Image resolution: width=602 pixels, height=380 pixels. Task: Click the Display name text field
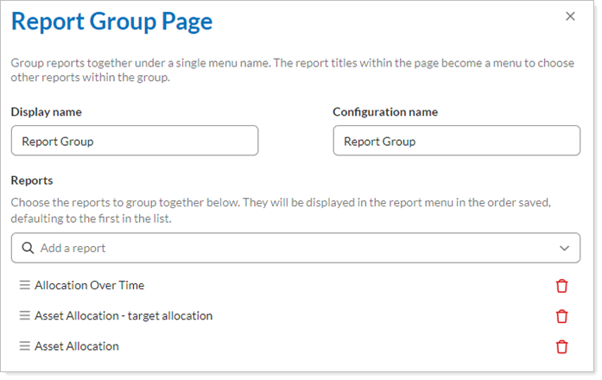[135, 141]
